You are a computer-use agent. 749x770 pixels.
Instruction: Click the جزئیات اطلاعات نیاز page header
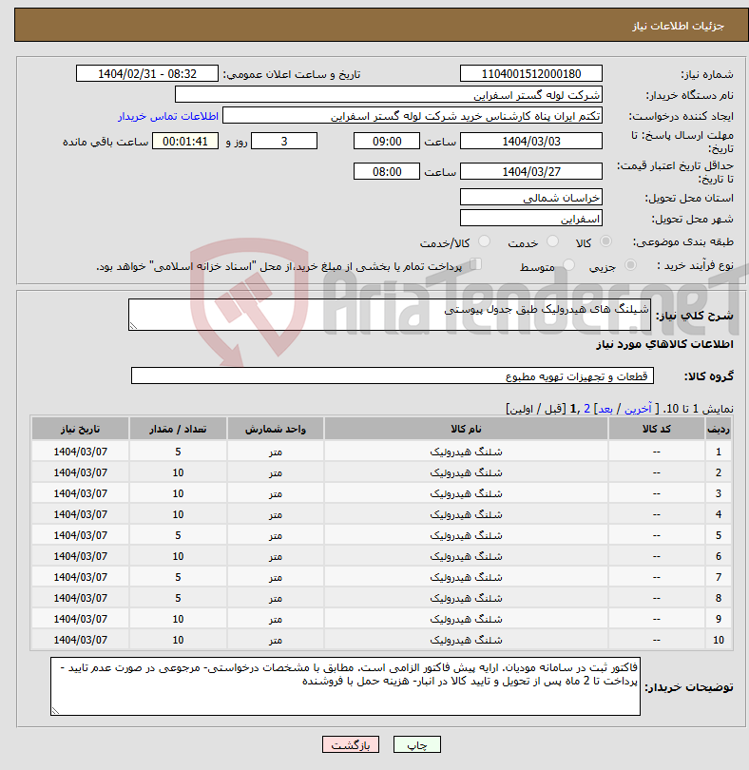(678, 26)
